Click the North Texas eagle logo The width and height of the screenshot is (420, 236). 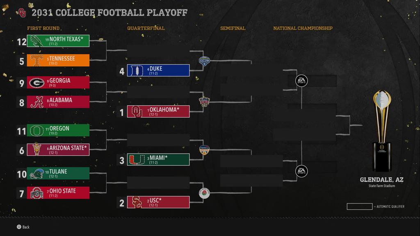pyautogui.click(x=37, y=41)
